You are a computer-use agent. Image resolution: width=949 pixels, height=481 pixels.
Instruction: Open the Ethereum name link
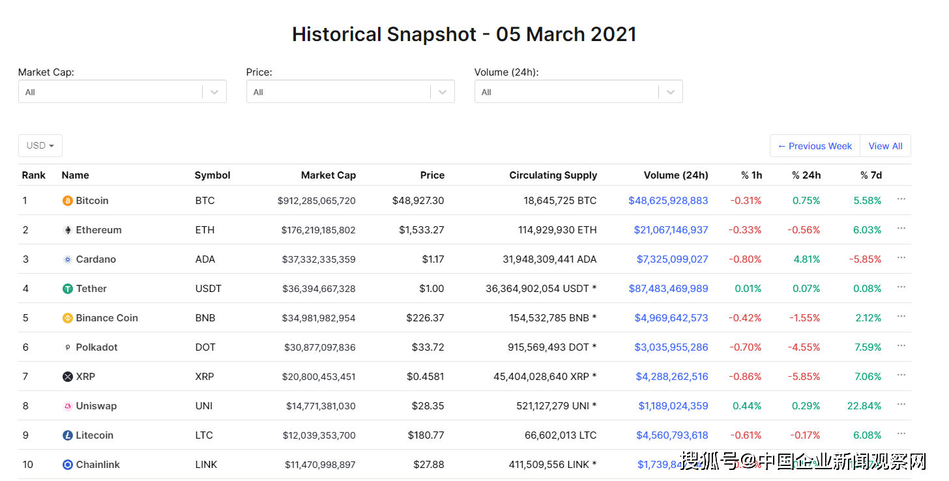(x=98, y=230)
